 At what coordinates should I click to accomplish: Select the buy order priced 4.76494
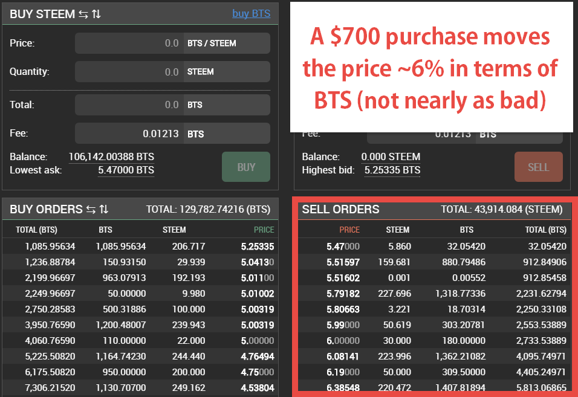140,357
